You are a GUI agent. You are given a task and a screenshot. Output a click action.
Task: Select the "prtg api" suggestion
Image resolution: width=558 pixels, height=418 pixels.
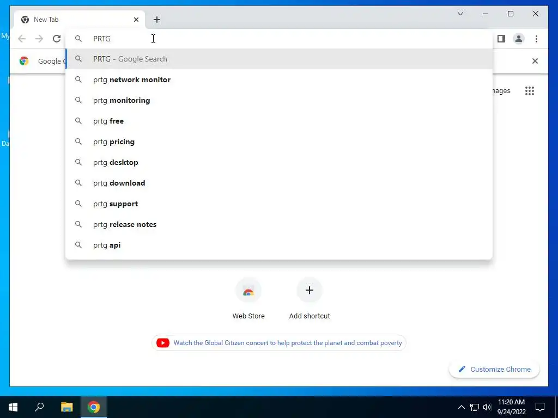click(280, 245)
